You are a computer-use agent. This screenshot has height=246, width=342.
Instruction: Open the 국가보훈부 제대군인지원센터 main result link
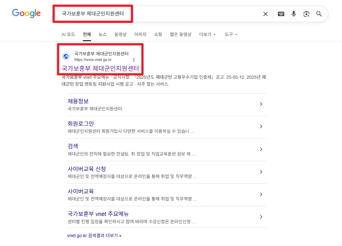[101, 69]
